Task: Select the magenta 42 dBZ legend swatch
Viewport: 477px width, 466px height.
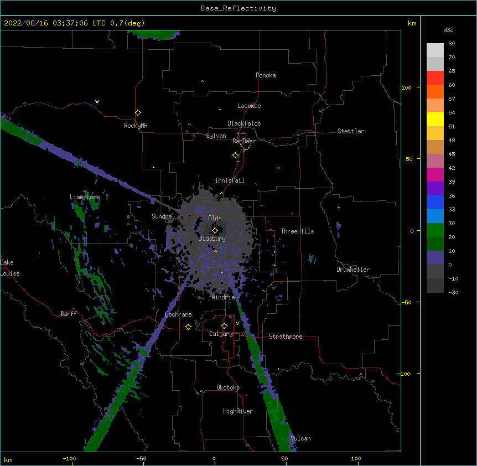Action: (435, 174)
